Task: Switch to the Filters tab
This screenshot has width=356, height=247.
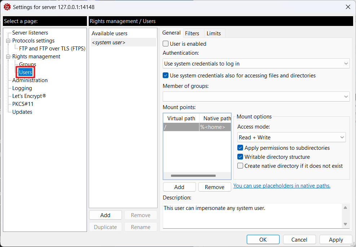Action: (192, 33)
